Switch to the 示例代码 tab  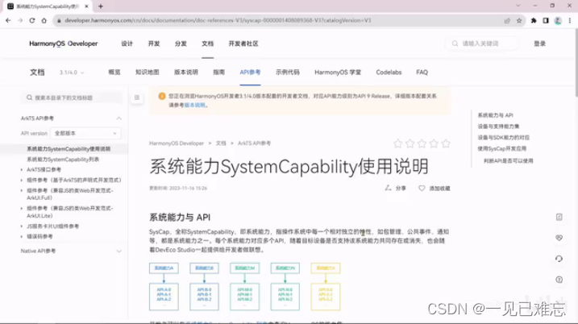tap(288, 73)
